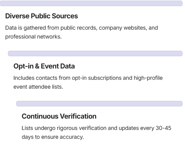Click the phrase 'professional networks.'
185x155 pixels.
pyautogui.click(x=34, y=37)
